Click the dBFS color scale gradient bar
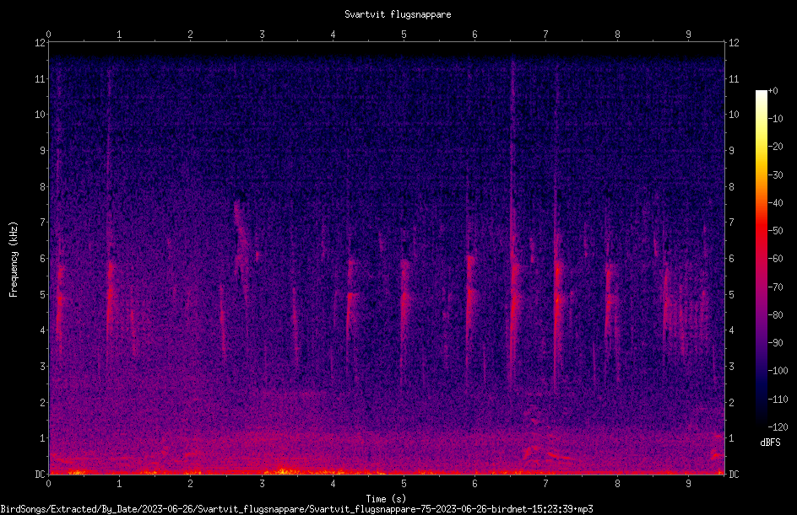The width and height of the screenshot is (797, 515). tap(761, 259)
